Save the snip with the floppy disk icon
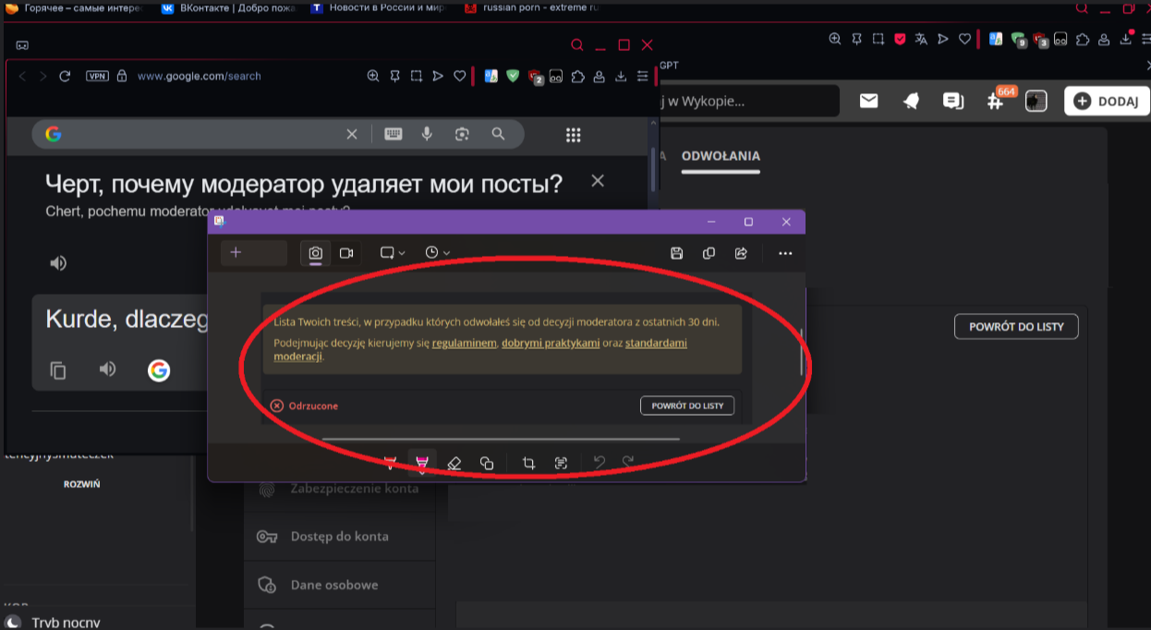 tap(676, 253)
